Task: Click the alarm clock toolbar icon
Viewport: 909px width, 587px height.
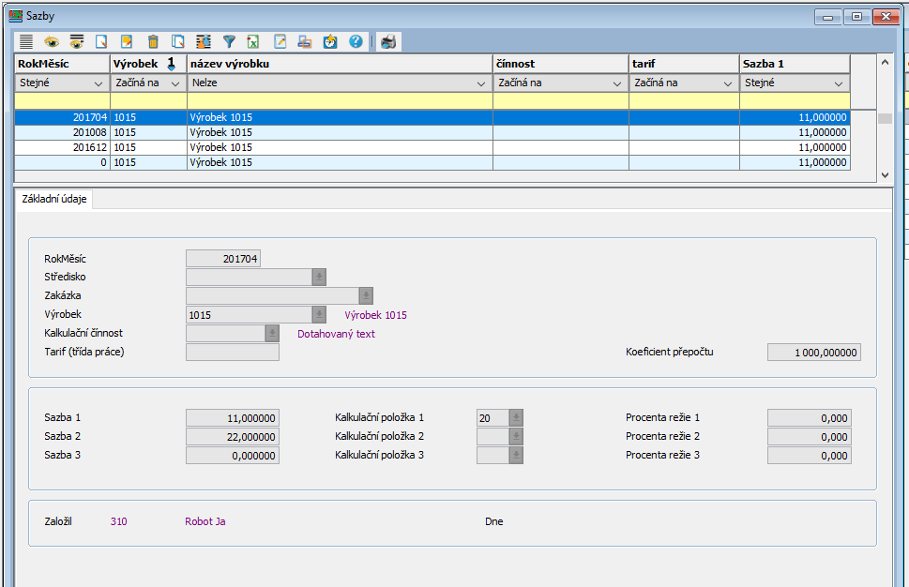Action: click(330, 41)
